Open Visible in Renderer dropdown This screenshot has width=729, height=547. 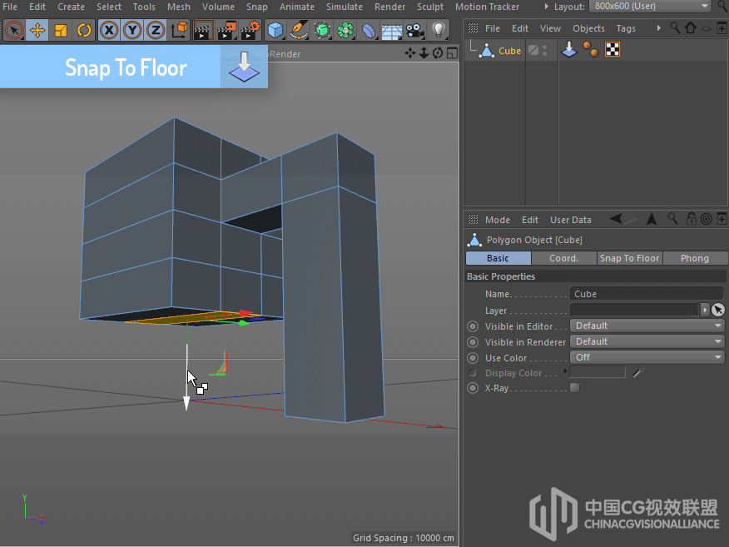(x=647, y=341)
